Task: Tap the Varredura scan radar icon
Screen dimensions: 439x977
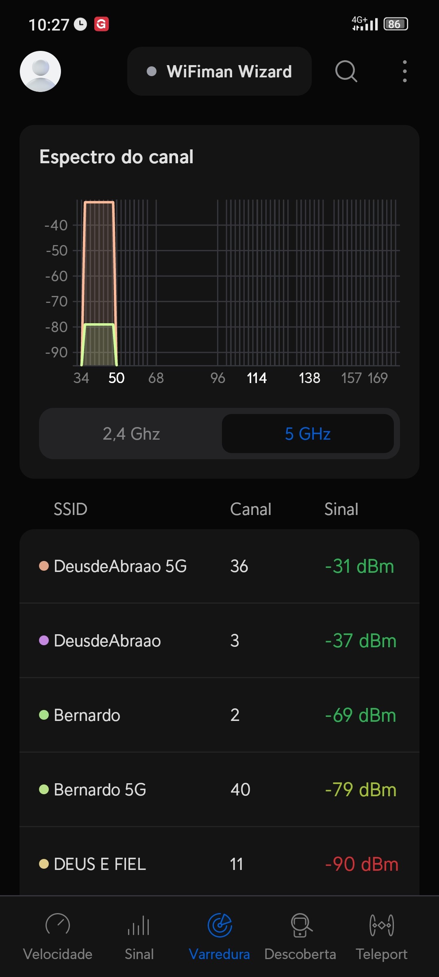Action: (x=219, y=925)
